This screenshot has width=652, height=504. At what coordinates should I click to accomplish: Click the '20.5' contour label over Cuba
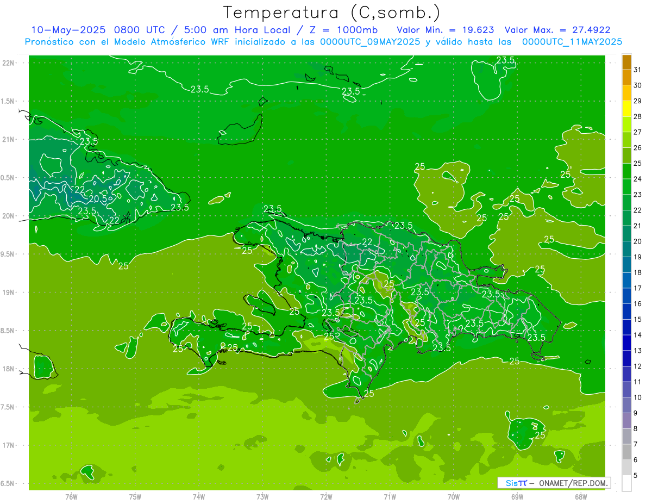tap(98, 199)
